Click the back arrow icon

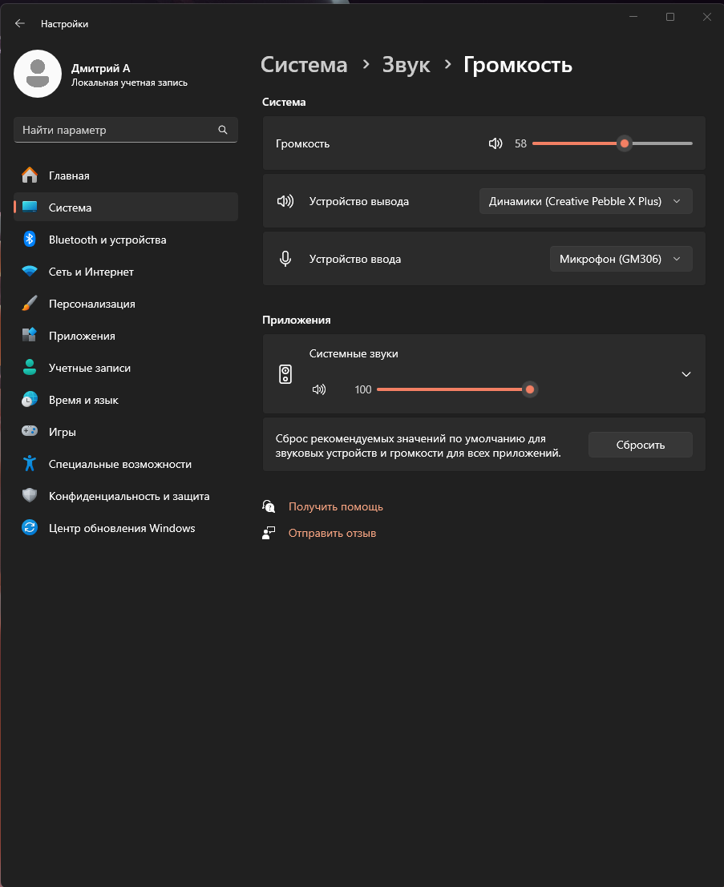[20, 23]
